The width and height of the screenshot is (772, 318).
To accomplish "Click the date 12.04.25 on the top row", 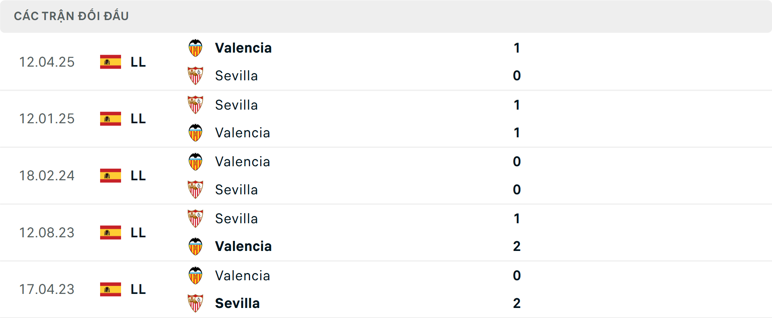I will click(47, 62).
